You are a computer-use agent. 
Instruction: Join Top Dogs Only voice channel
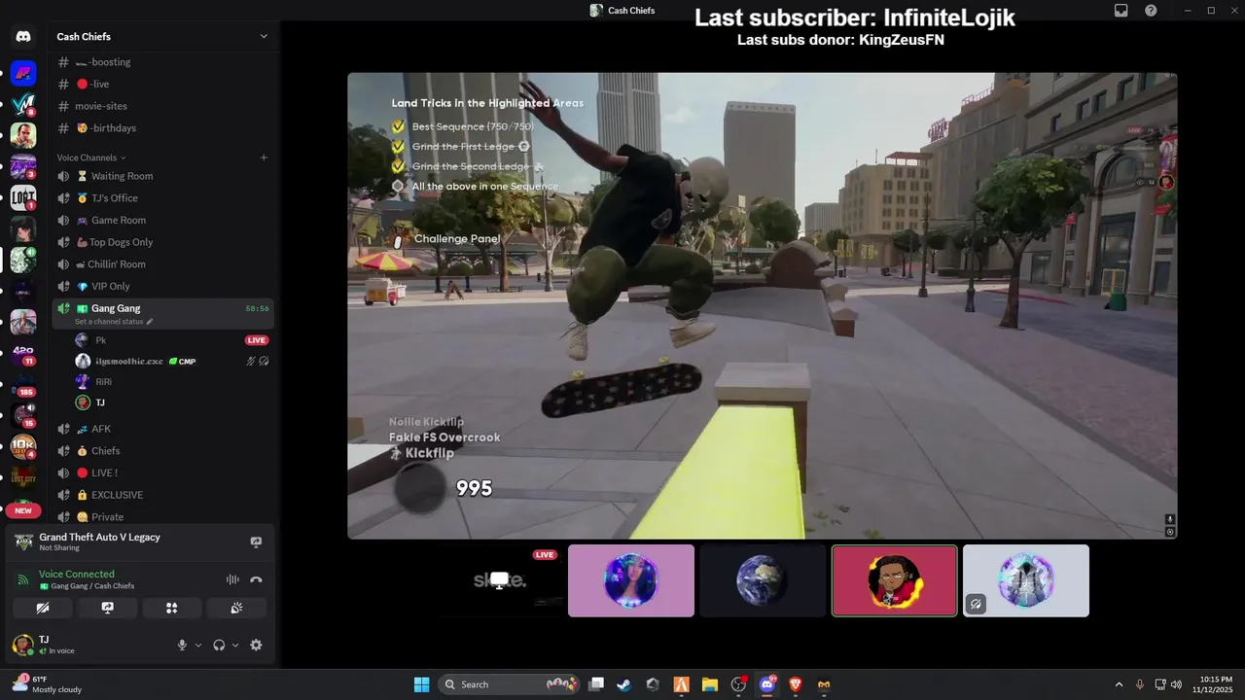click(x=162, y=242)
